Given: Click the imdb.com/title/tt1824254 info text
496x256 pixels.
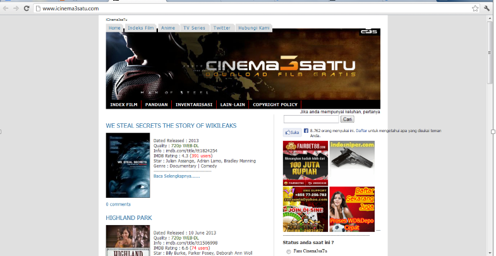Looking at the screenshot, I should pyautogui.click(x=191, y=150).
